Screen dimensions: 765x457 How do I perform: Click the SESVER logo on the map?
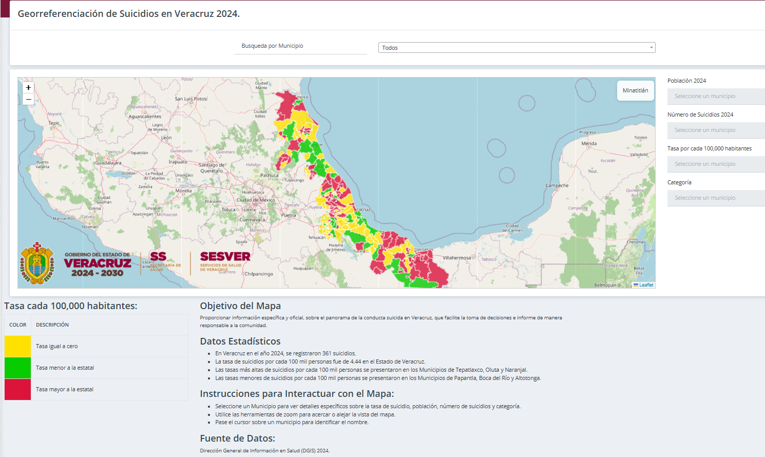pyautogui.click(x=225, y=261)
